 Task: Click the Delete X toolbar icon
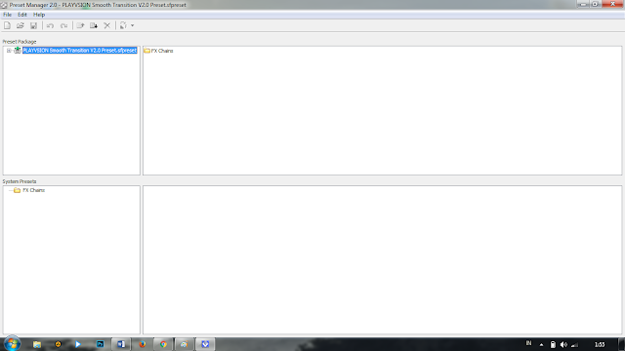pos(106,25)
